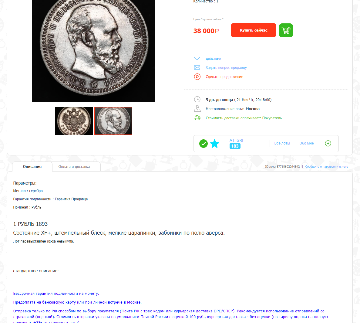360x323 pixels.
Task: Select the Описание tab
Action: click(32, 167)
